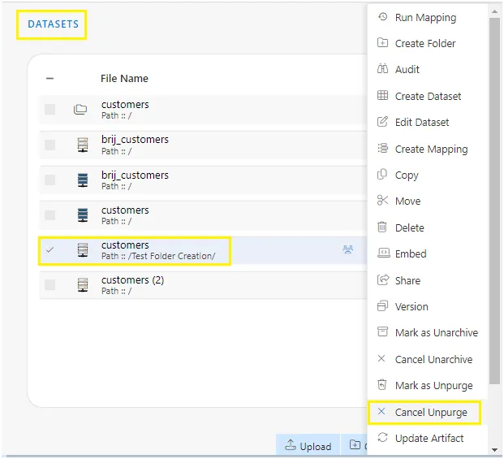Screen dimensions: 504x459
Task: Choose Edit Dataset menu entry
Action: pos(427,122)
